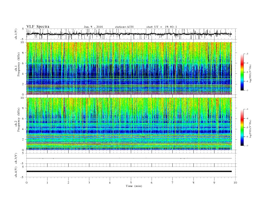Click the "8" kHz tick on ch.1 spectrogram axis
The width and height of the screenshot is (265, 205).
[23, 53]
